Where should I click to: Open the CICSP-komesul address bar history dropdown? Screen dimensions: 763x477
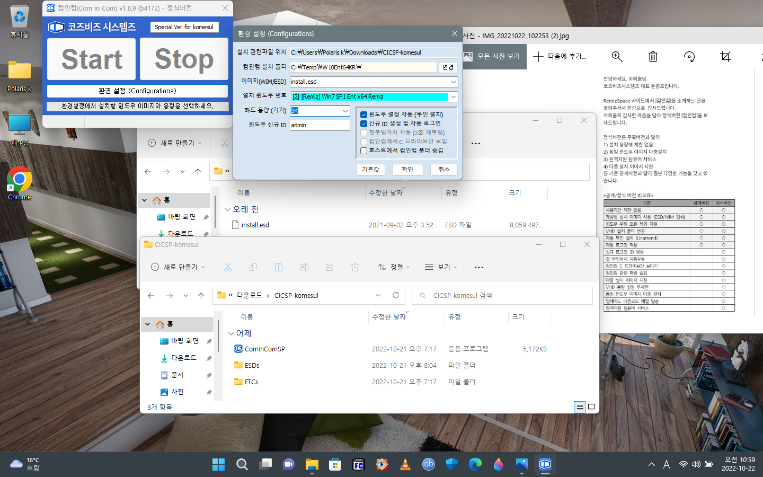pyautogui.click(x=378, y=295)
